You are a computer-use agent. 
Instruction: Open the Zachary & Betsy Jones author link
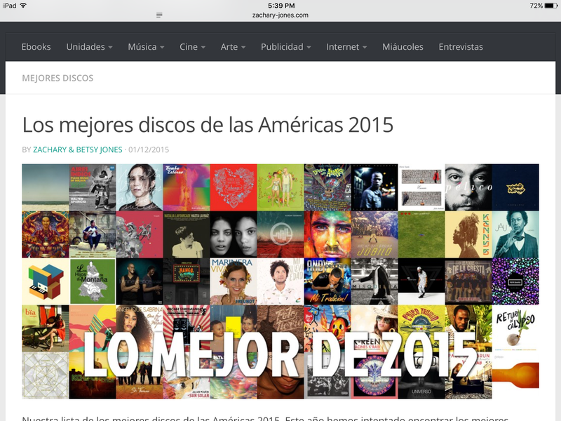pos(78,149)
